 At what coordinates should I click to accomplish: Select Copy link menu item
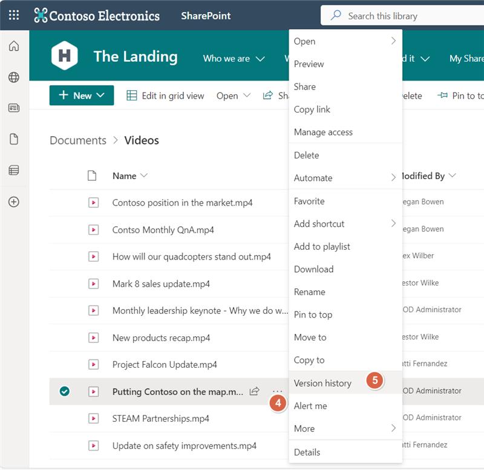345,109
